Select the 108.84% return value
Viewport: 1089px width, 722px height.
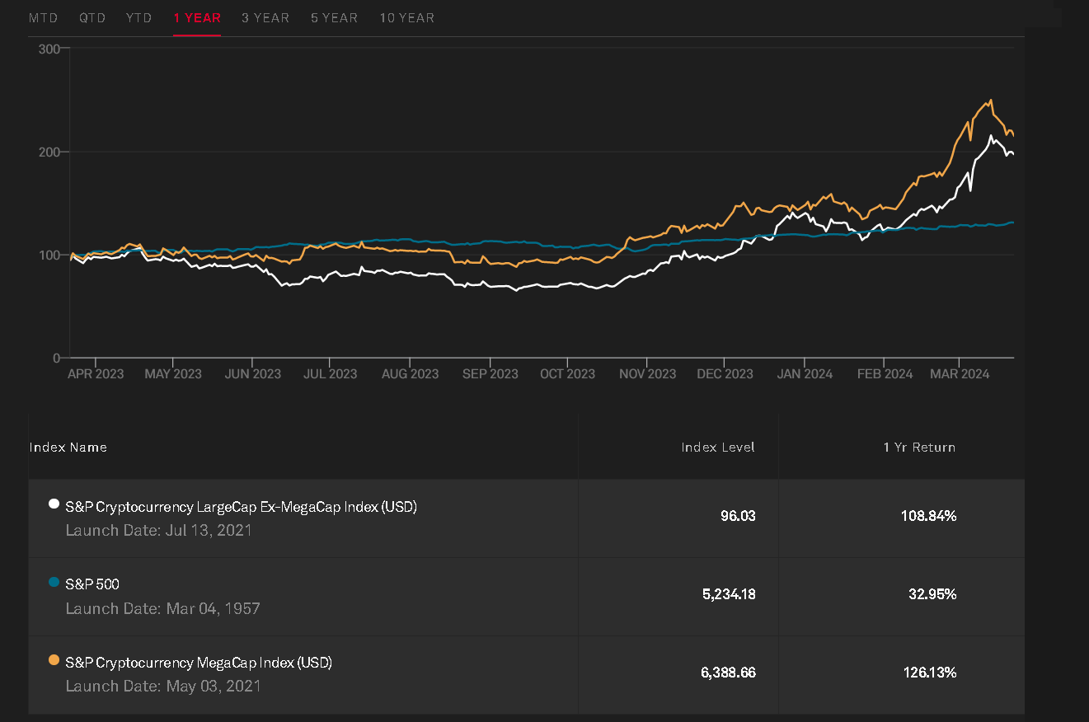point(929,516)
